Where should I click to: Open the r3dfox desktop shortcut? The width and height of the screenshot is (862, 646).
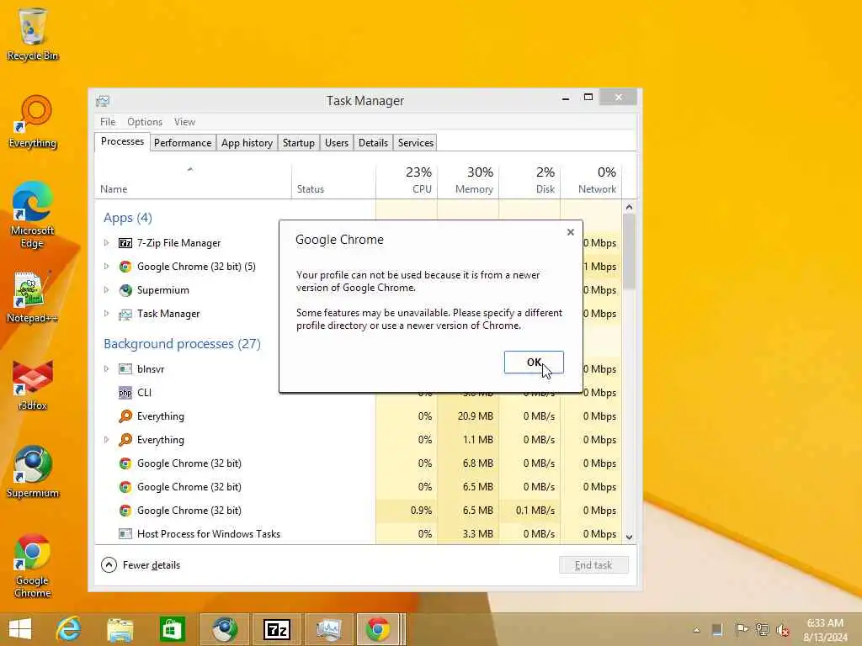point(33,384)
